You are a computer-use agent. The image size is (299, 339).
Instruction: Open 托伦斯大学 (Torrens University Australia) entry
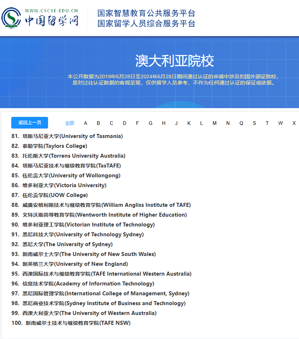68,156
